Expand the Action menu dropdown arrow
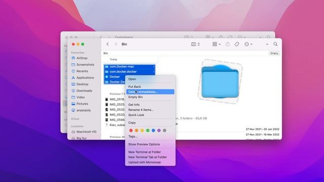The width and height of the screenshot is (324, 182). click(x=252, y=44)
